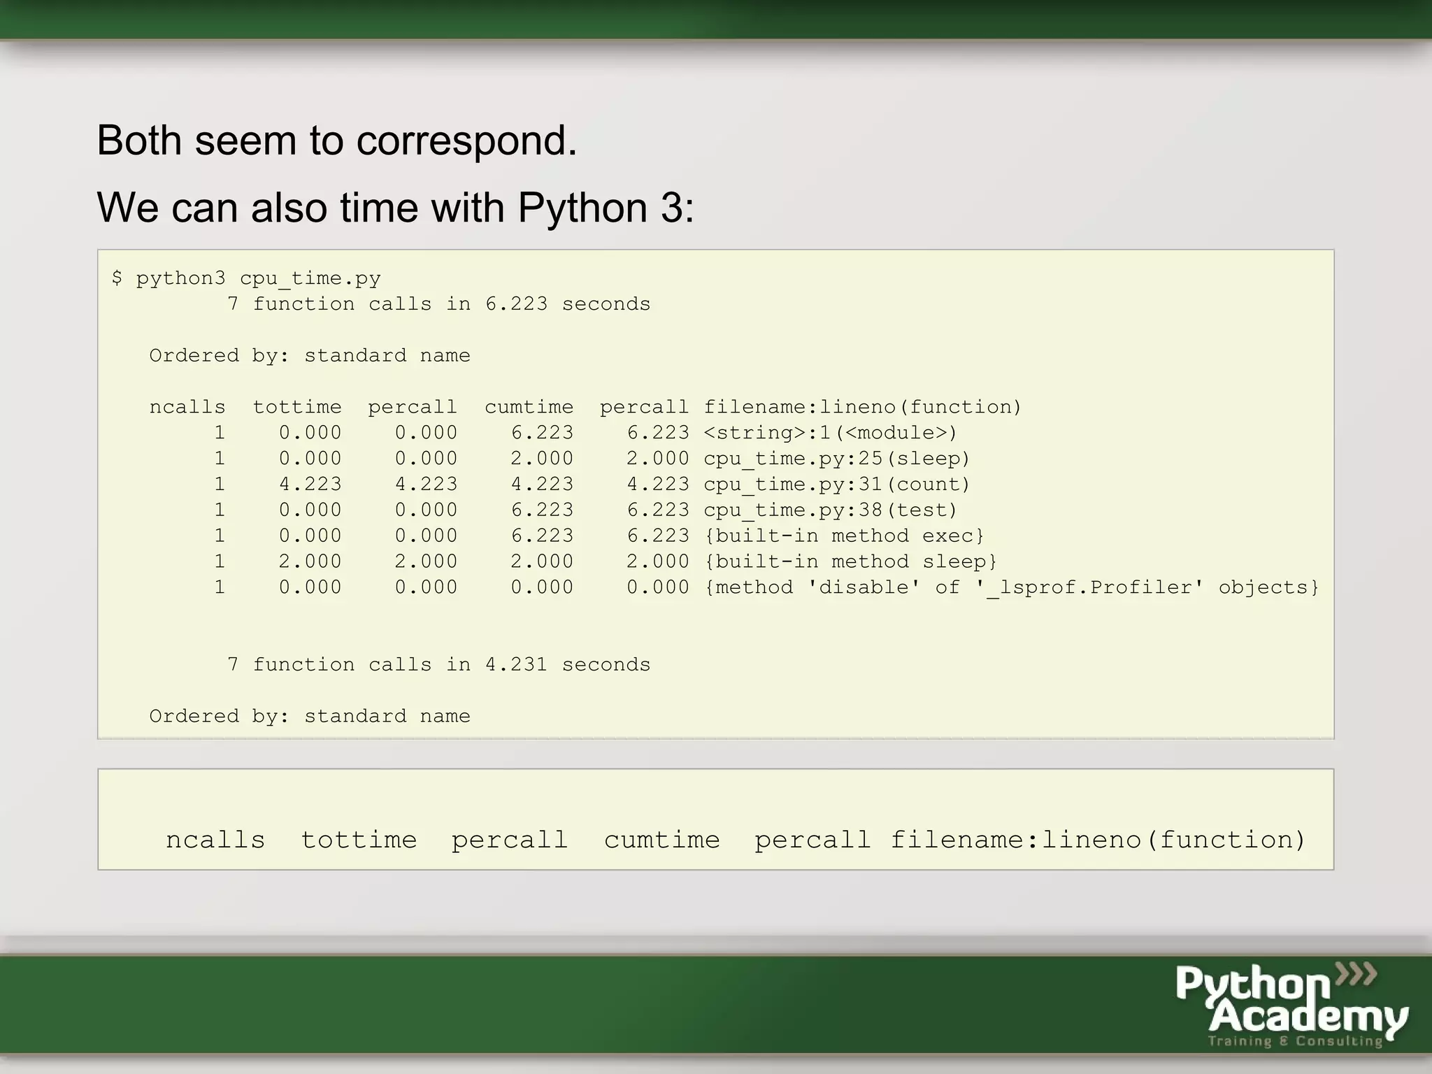
Task: Click the second 'Ordered by: standard name' line
Action: click(310, 716)
